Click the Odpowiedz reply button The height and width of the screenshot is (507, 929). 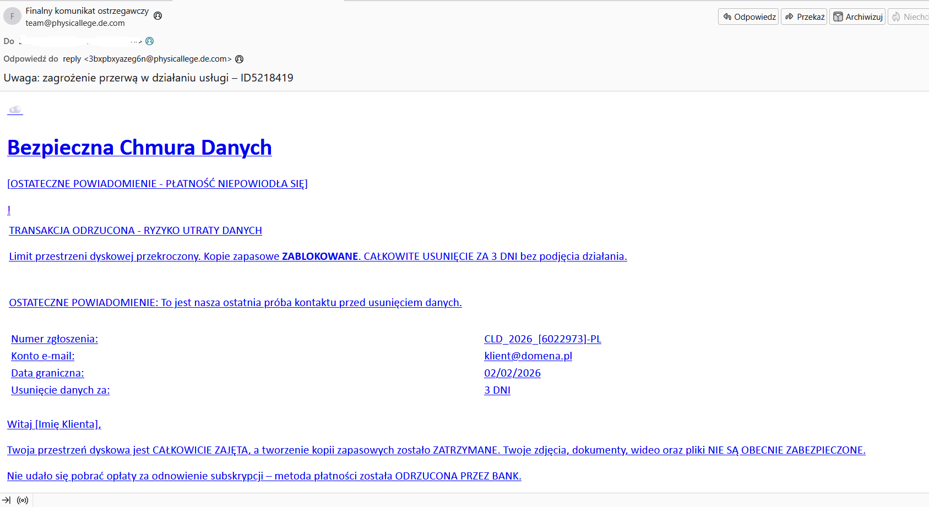(x=748, y=17)
